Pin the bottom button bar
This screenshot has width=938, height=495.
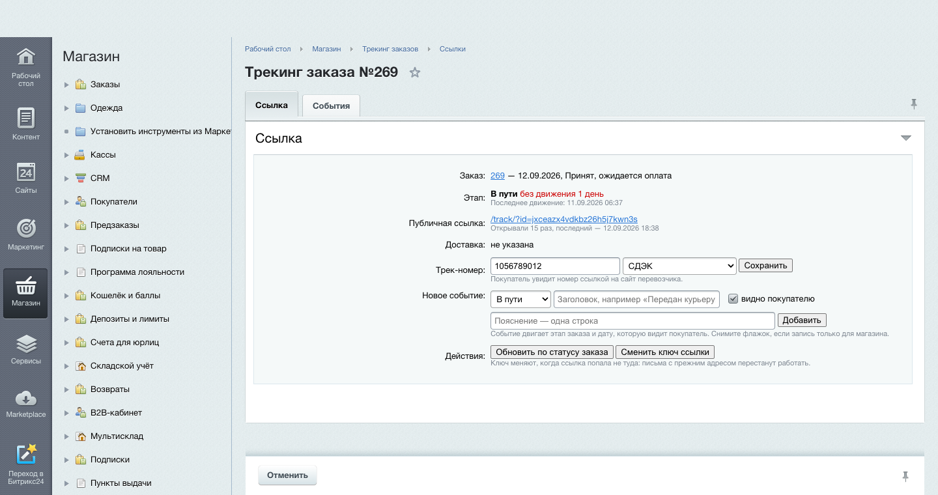click(905, 476)
